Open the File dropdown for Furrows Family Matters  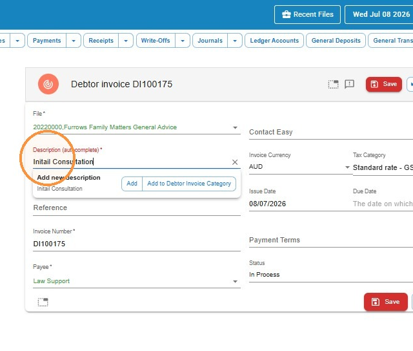click(x=137, y=127)
